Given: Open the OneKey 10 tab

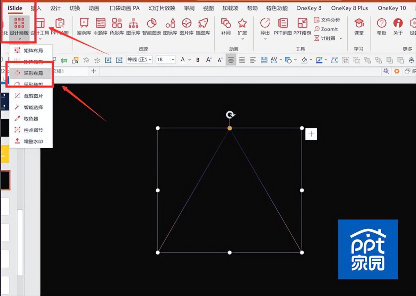Looking at the screenshot, I should point(392,8).
